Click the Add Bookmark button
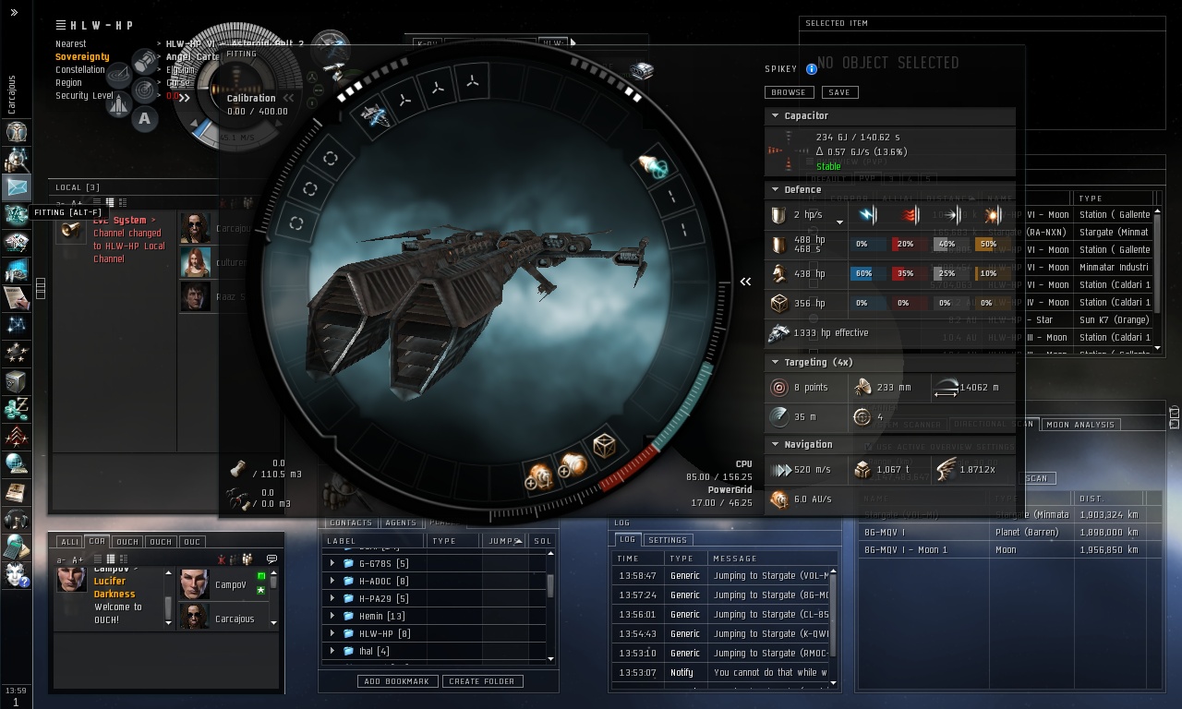This screenshot has width=1182, height=709. click(x=397, y=681)
